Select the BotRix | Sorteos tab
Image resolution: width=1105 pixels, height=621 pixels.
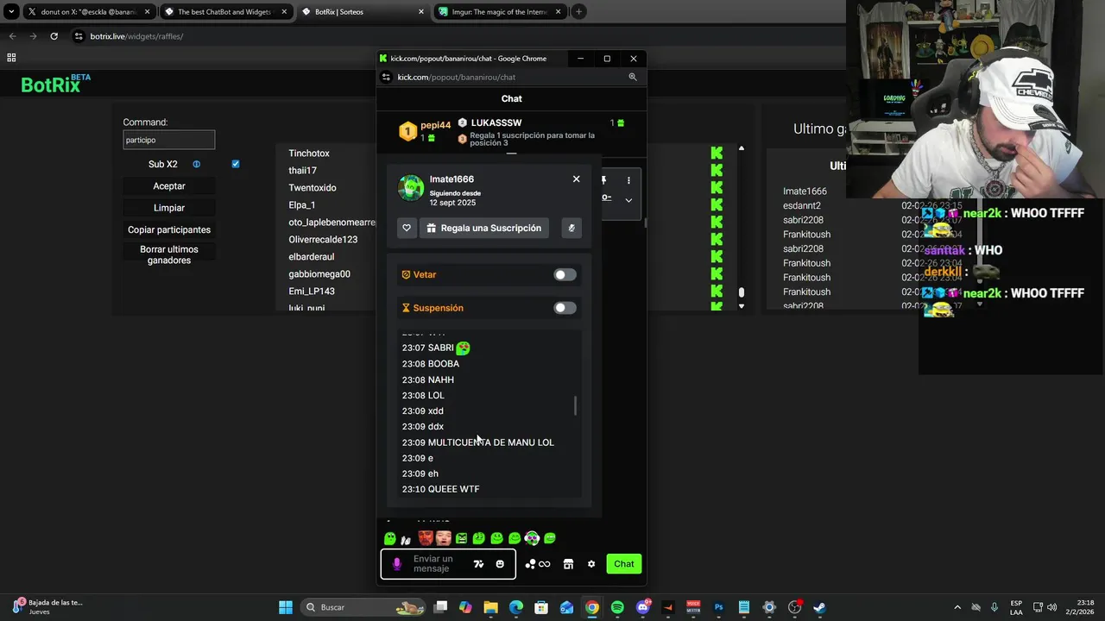[363, 12]
